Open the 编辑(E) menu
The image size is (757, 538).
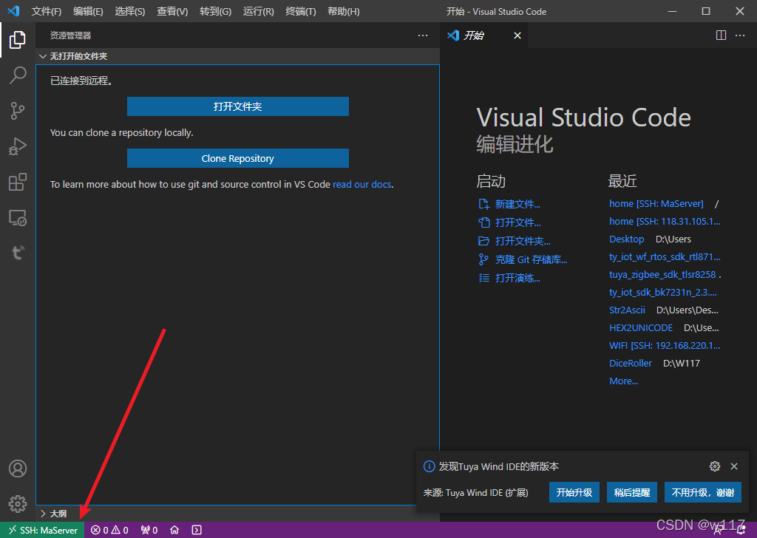click(88, 11)
